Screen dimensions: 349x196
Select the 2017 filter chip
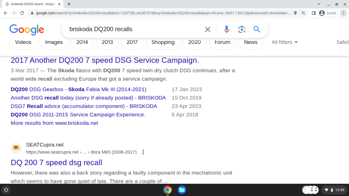[x=132, y=42]
